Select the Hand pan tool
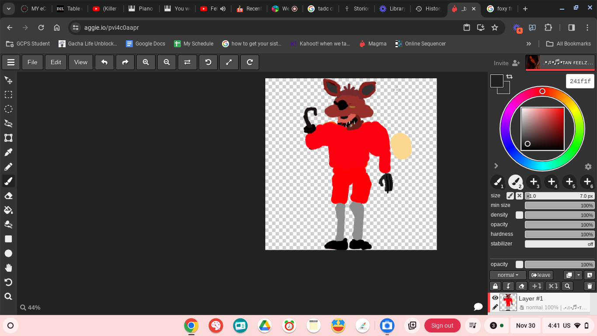This screenshot has height=336, width=597. pos(8,268)
